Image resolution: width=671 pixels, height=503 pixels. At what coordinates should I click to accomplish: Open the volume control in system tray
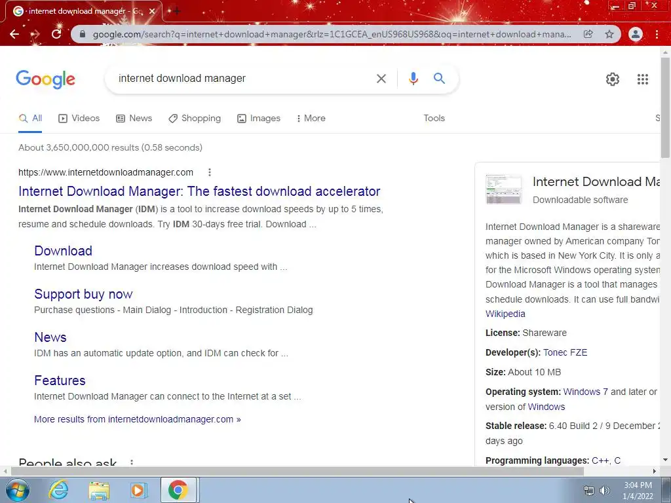coord(605,491)
